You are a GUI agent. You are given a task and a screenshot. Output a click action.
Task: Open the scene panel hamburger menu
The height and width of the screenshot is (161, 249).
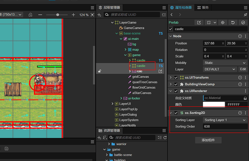pyautogui.click(x=92, y=8)
